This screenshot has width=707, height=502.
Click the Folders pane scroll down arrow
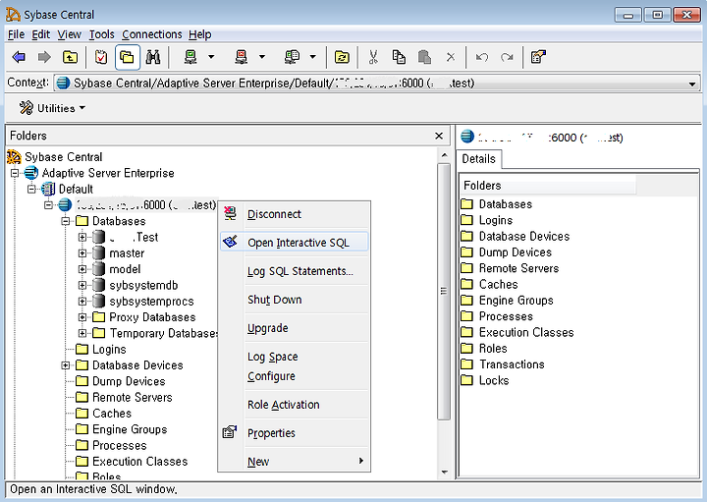[444, 473]
